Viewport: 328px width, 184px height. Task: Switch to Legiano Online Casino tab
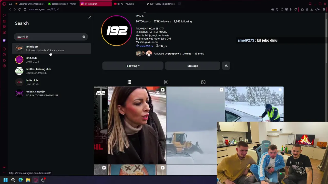point(29,4)
